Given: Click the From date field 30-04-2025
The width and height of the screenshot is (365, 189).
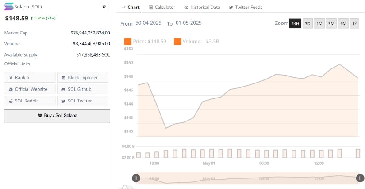Looking at the screenshot, I should click(x=148, y=23).
